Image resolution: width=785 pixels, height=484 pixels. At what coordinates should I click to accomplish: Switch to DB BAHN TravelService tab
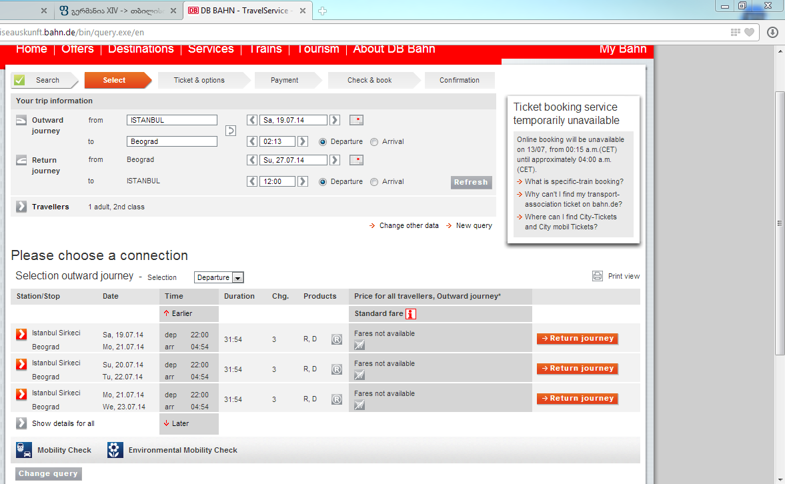tap(246, 11)
